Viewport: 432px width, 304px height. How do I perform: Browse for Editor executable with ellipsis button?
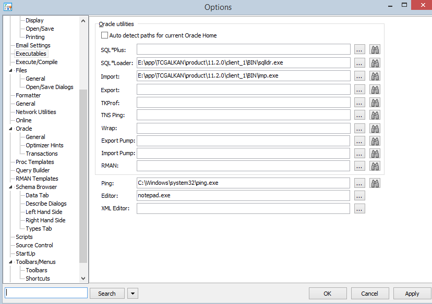click(359, 196)
